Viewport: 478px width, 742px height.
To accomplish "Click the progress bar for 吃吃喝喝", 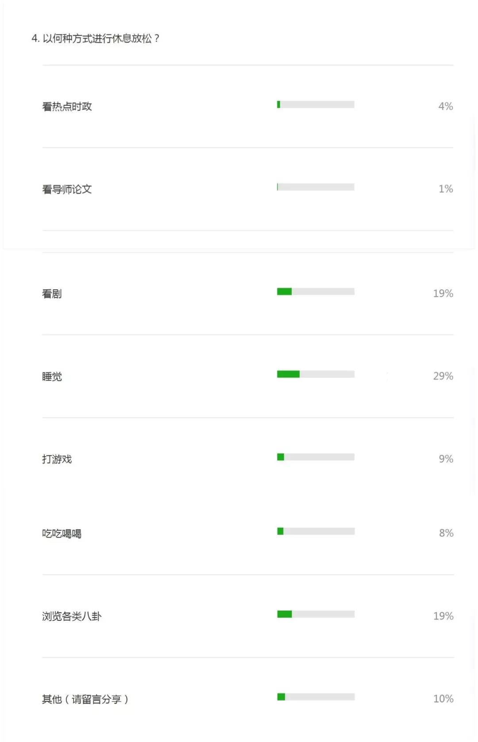I will pos(316,531).
